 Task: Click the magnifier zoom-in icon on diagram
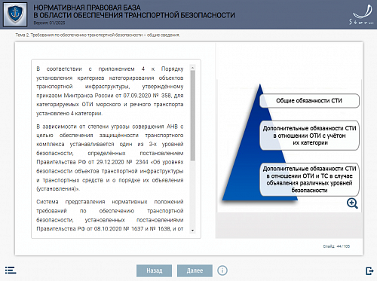[x=352, y=203]
